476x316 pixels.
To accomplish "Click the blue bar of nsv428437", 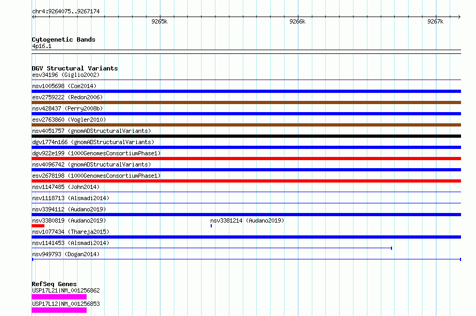I will [246, 114].
